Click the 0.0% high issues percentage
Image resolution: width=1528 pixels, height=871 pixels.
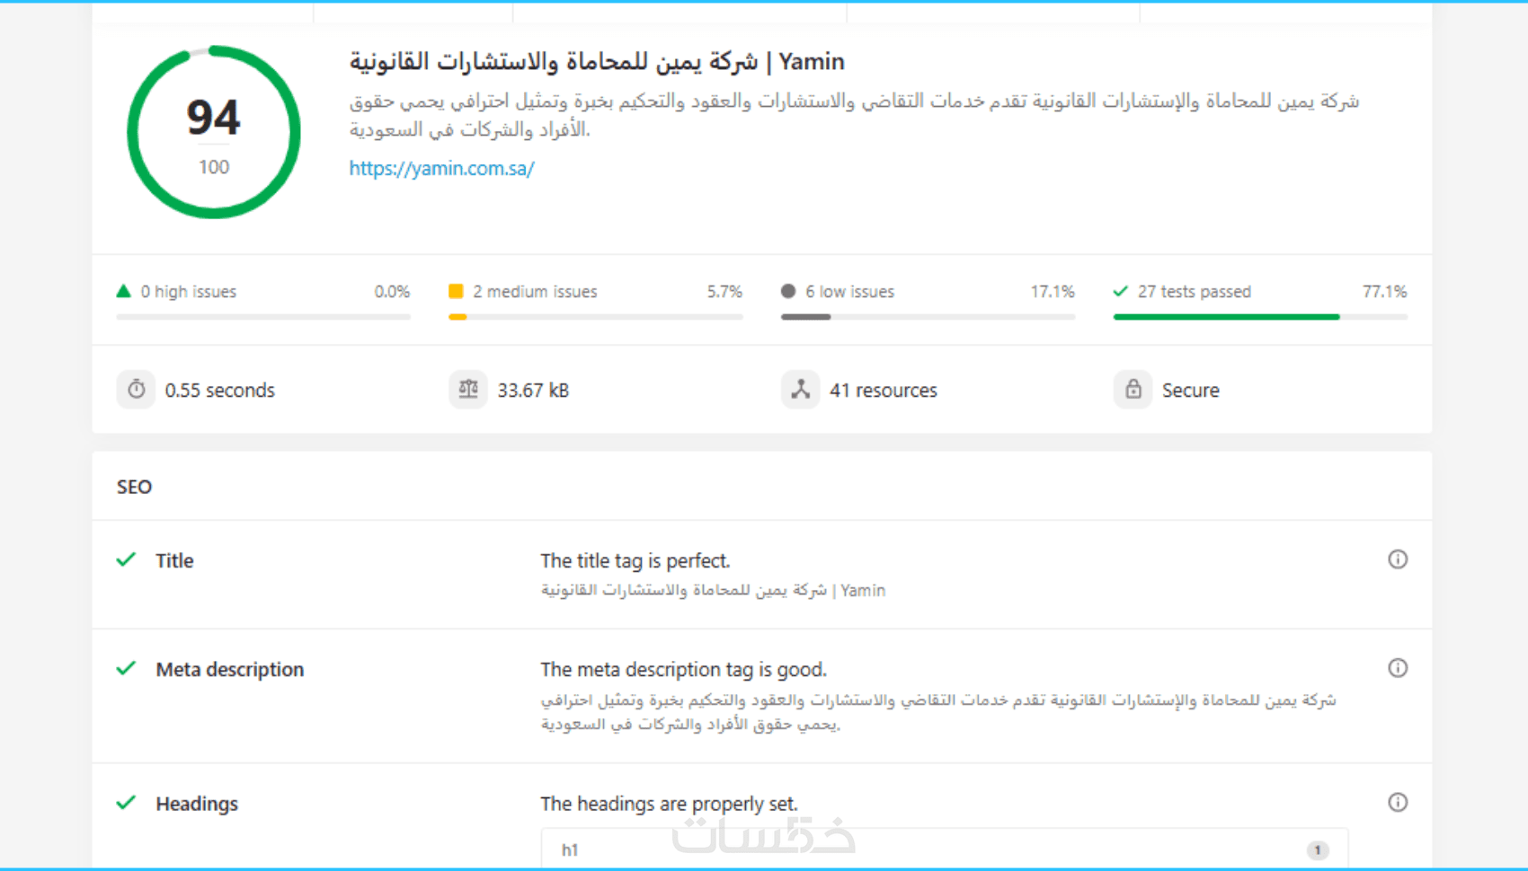(x=392, y=292)
